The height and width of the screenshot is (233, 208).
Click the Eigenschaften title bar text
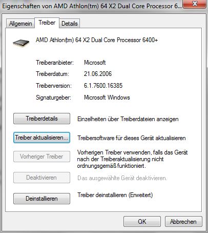(x=92, y=6)
